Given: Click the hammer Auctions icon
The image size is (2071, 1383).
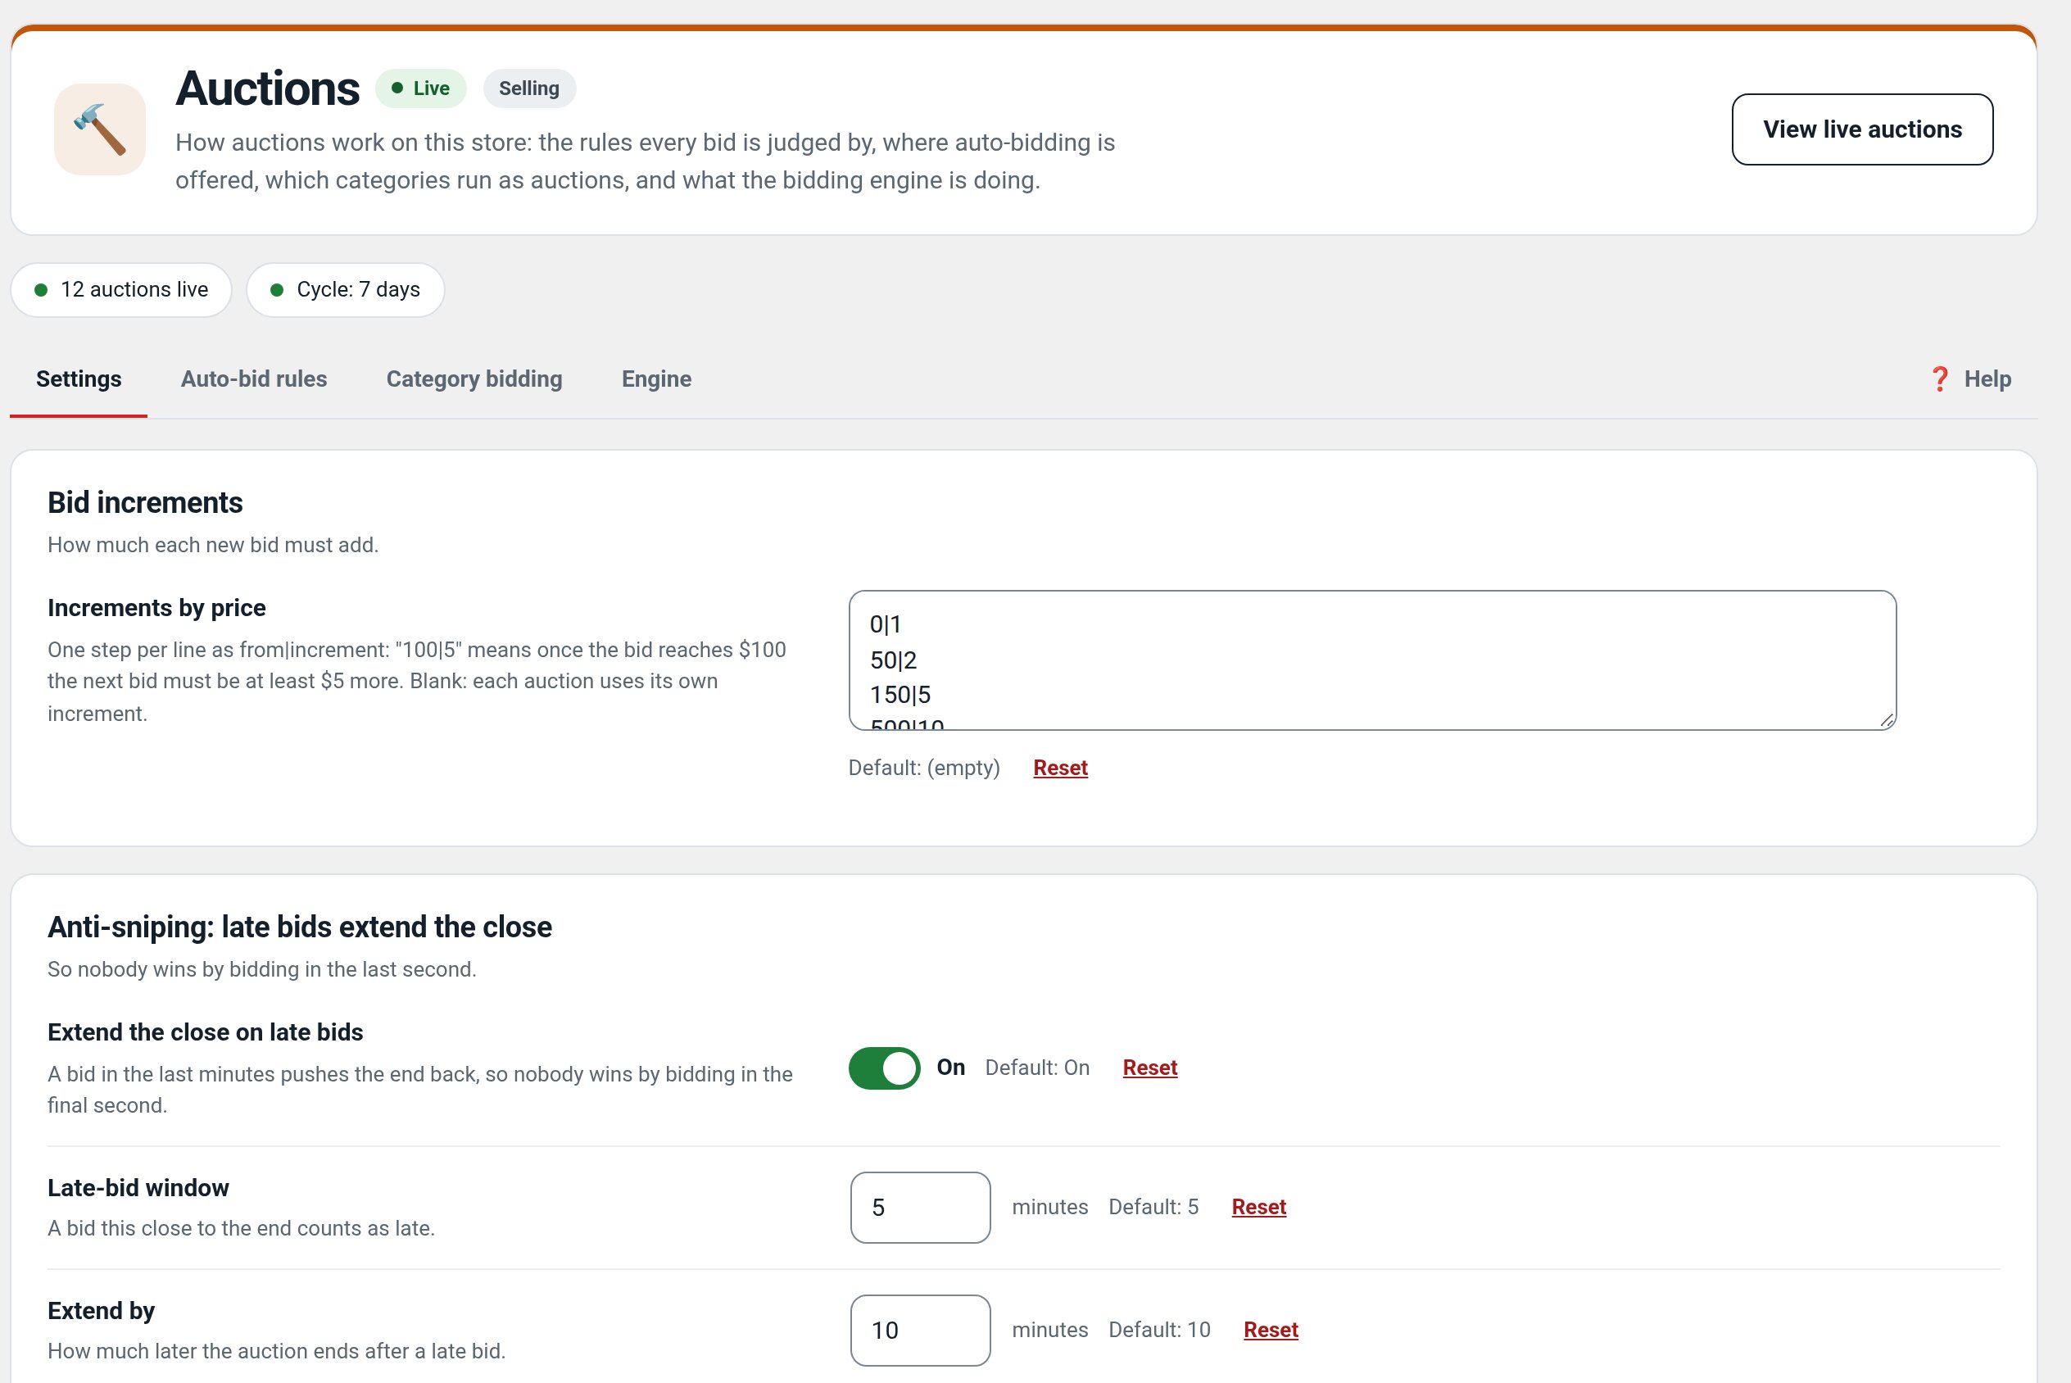Looking at the screenshot, I should 100,129.
